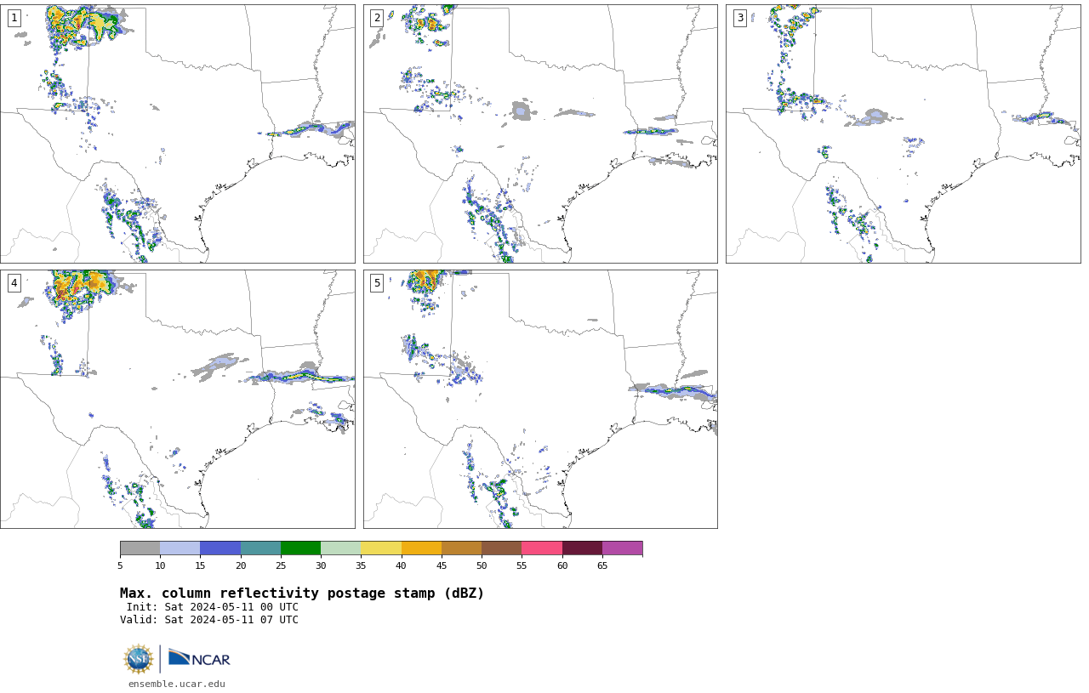Select the tan 45-50 dBZ swatch
This screenshot has height=693, width=1089.
click(461, 548)
